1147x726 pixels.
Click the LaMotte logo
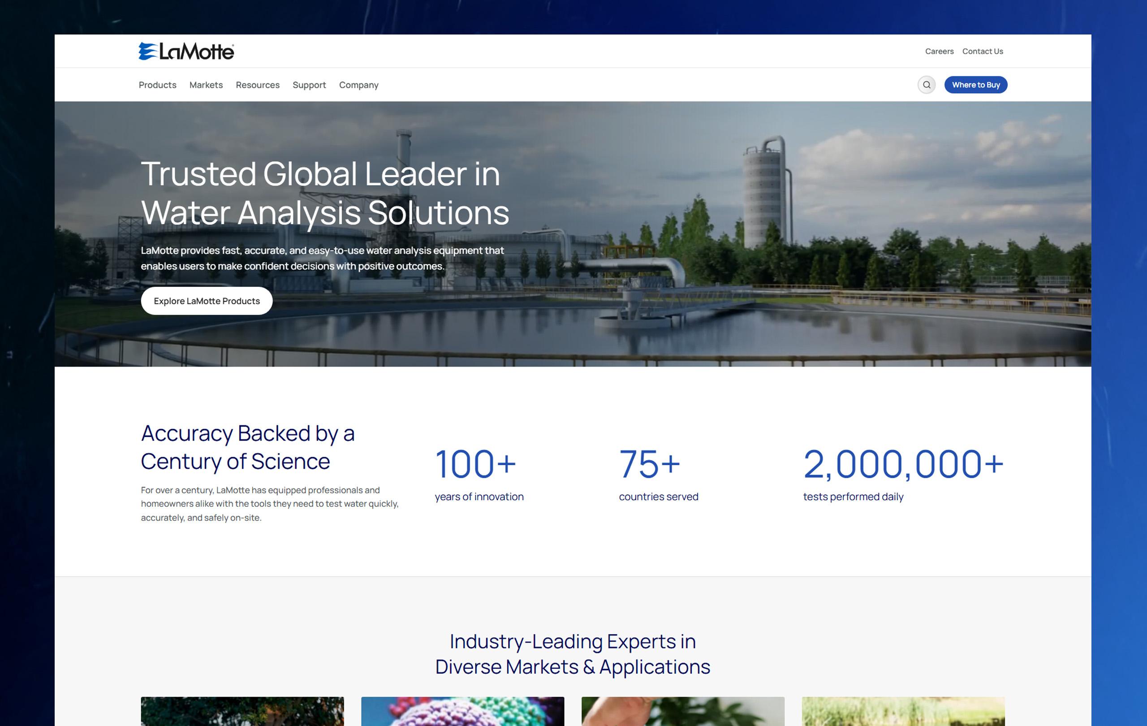(x=186, y=52)
